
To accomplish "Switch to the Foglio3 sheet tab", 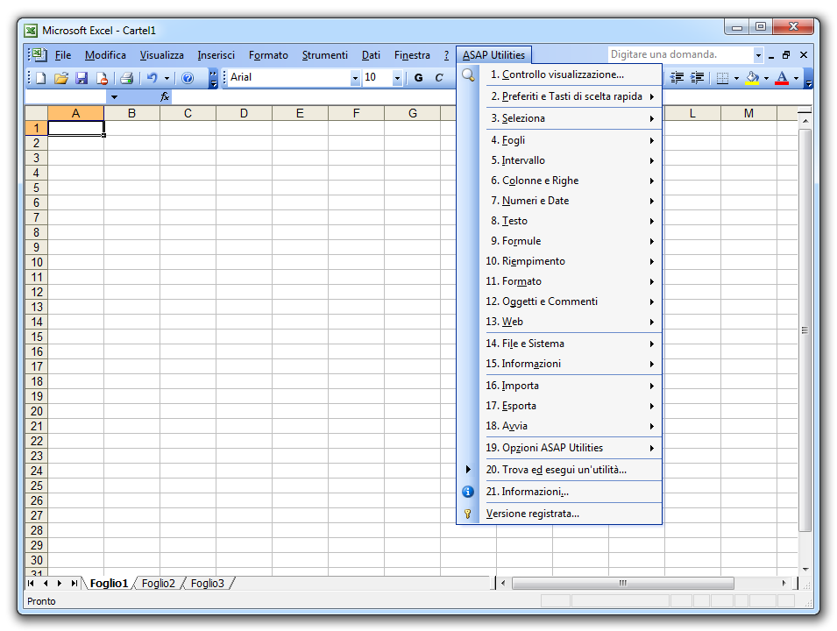I will coord(208,583).
